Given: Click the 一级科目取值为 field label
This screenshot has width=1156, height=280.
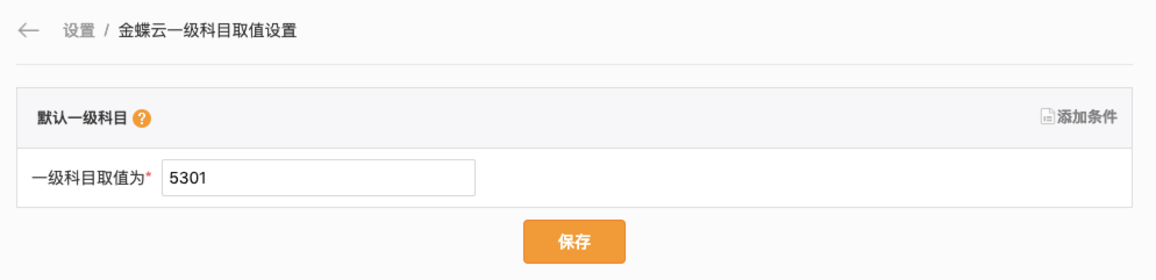Looking at the screenshot, I should pos(88,178).
